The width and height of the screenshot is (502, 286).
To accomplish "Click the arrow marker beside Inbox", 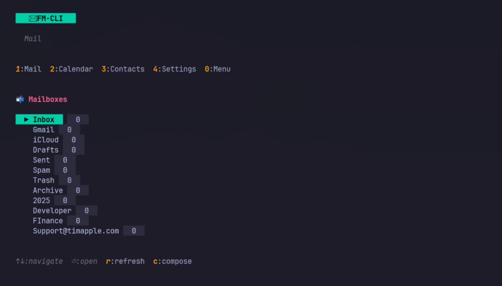I will [26, 120].
